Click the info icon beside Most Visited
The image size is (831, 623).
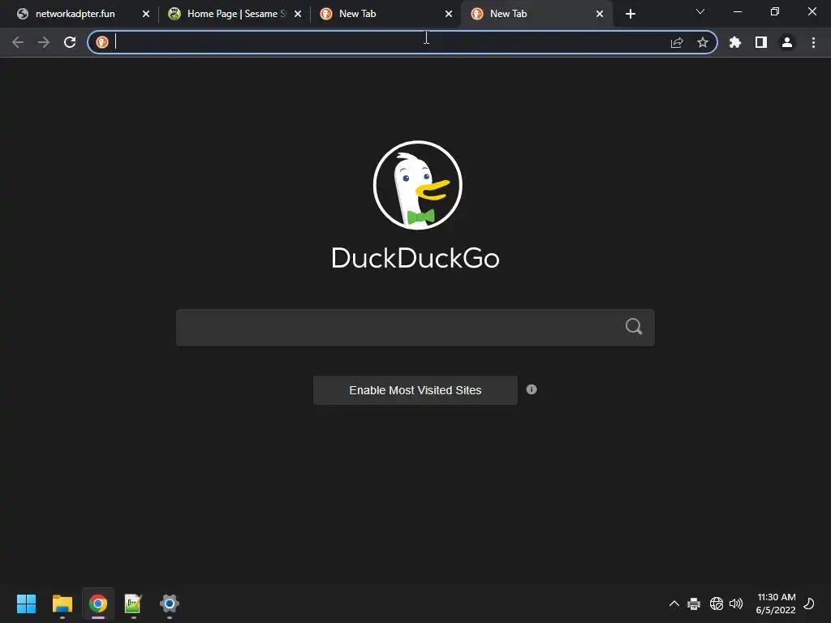(x=532, y=389)
